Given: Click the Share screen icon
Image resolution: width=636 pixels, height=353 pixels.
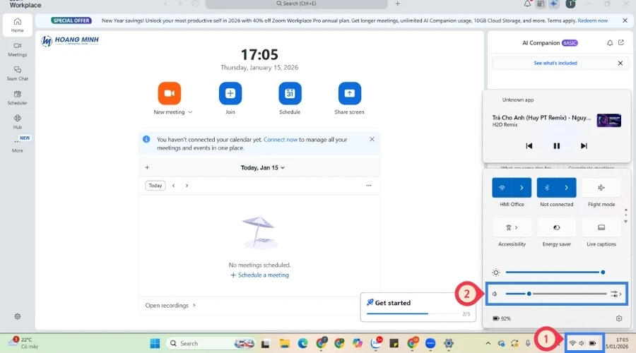Looking at the screenshot, I should pyautogui.click(x=349, y=93).
